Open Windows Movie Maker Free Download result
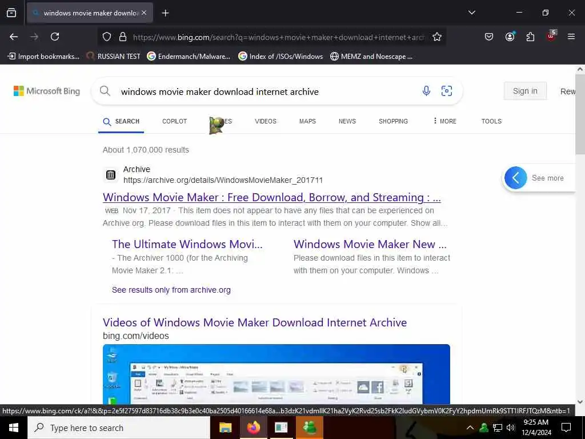This screenshot has height=439, width=585. [x=271, y=197]
